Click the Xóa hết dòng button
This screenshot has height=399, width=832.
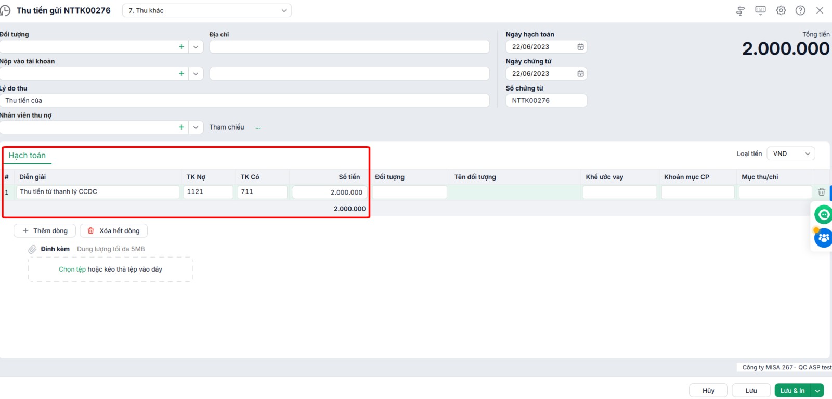click(x=113, y=231)
